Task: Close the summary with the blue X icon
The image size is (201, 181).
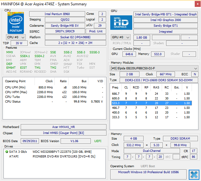Action: point(194,174)
